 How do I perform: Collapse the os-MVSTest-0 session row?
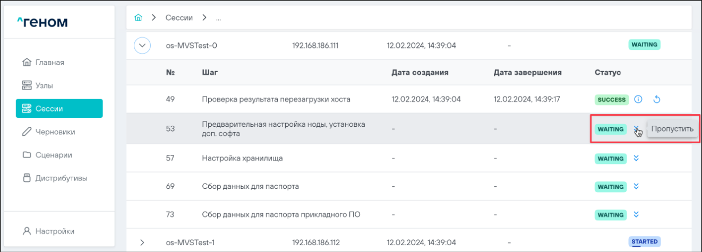(x=142, y=45)
